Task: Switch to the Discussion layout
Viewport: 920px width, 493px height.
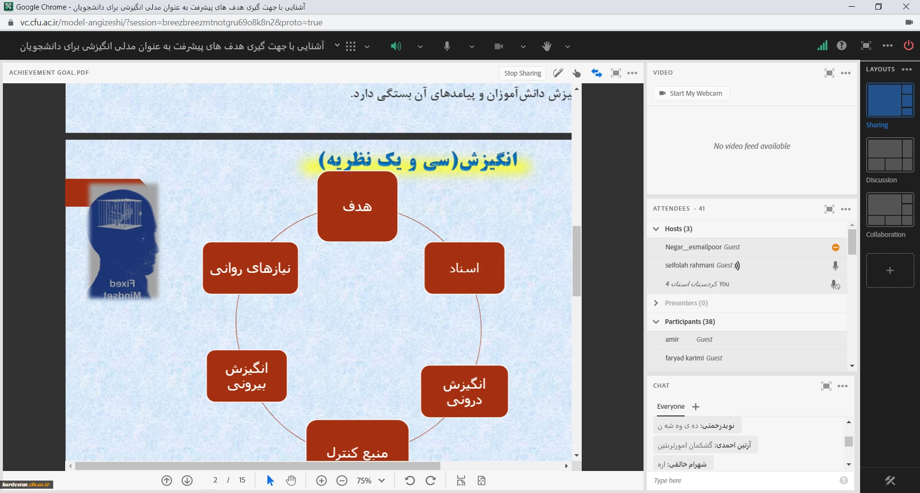Action: point(890,155)
